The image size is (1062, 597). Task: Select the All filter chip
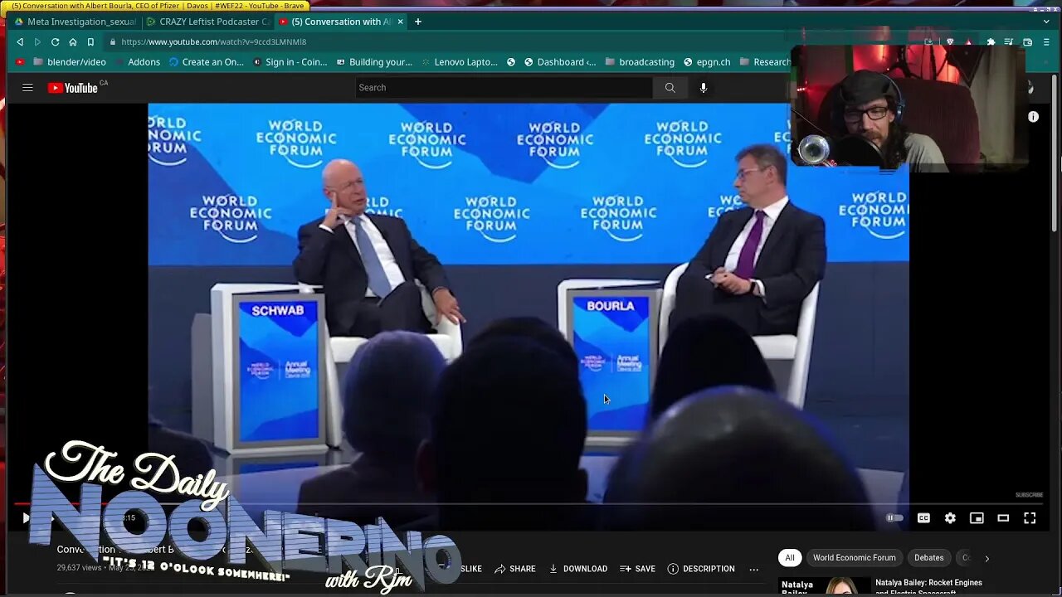point(790,558)
